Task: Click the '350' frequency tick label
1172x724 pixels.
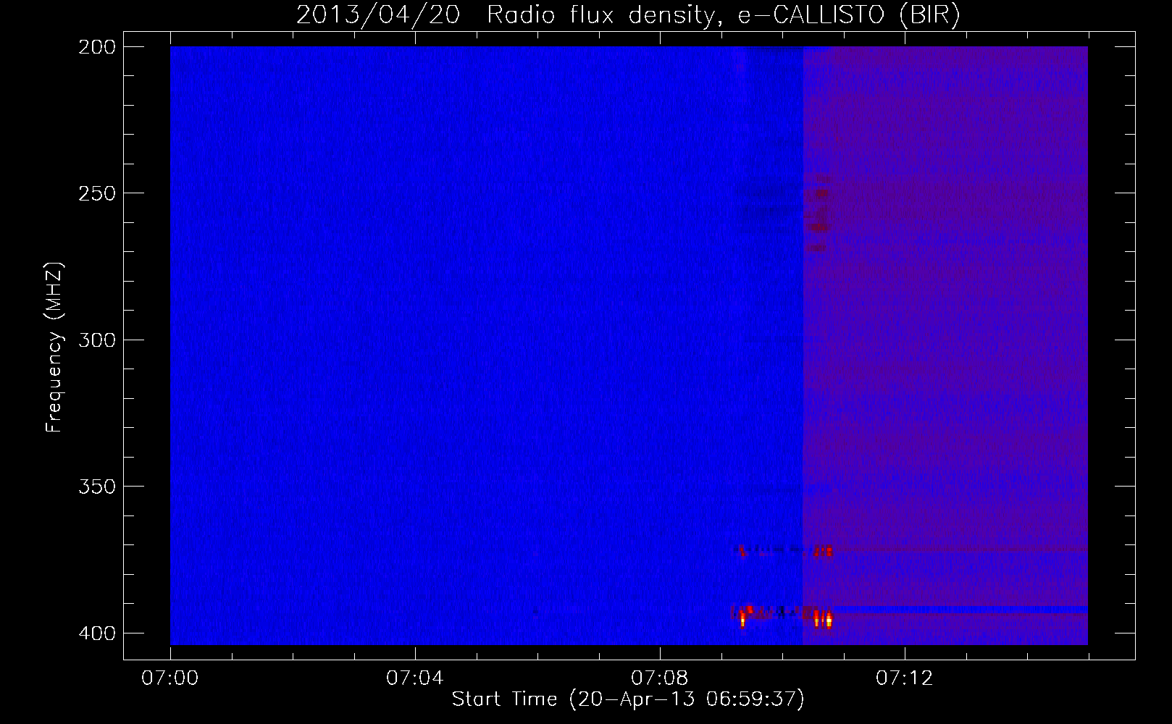Action: click(x=97, y=486)
